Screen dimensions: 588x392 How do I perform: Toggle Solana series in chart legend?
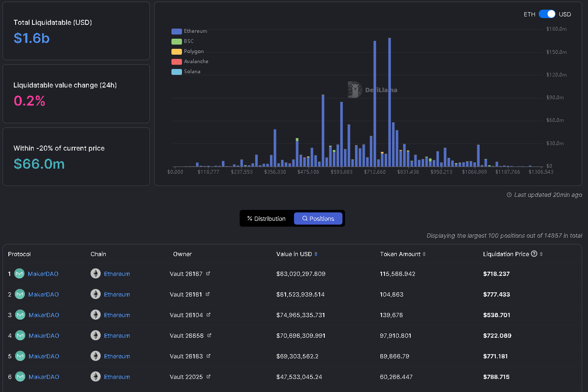(186, 71)
